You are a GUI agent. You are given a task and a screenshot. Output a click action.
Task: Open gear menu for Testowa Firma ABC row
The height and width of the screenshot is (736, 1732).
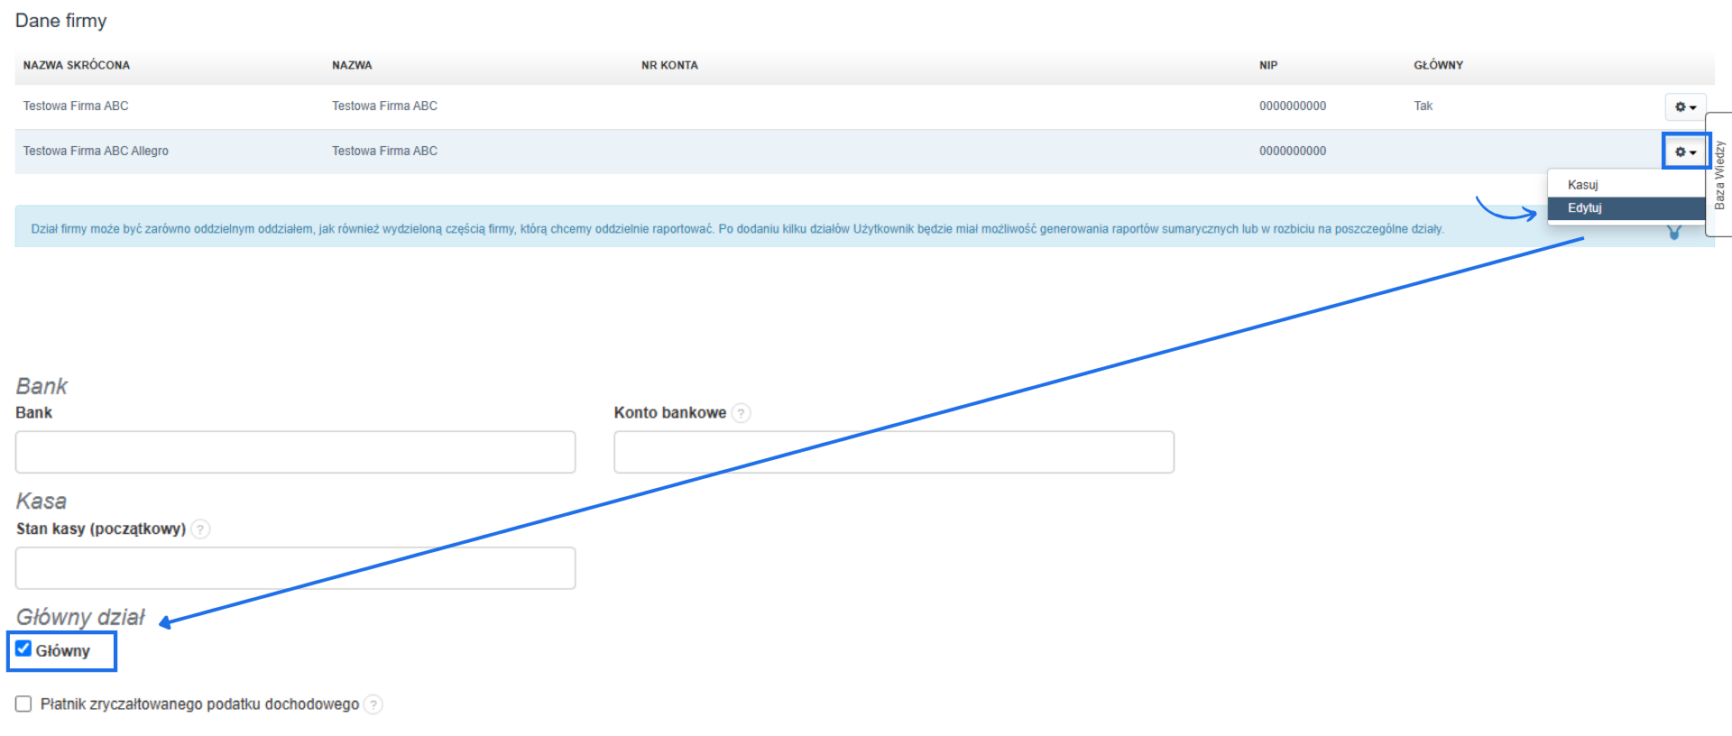point(1685,106)
